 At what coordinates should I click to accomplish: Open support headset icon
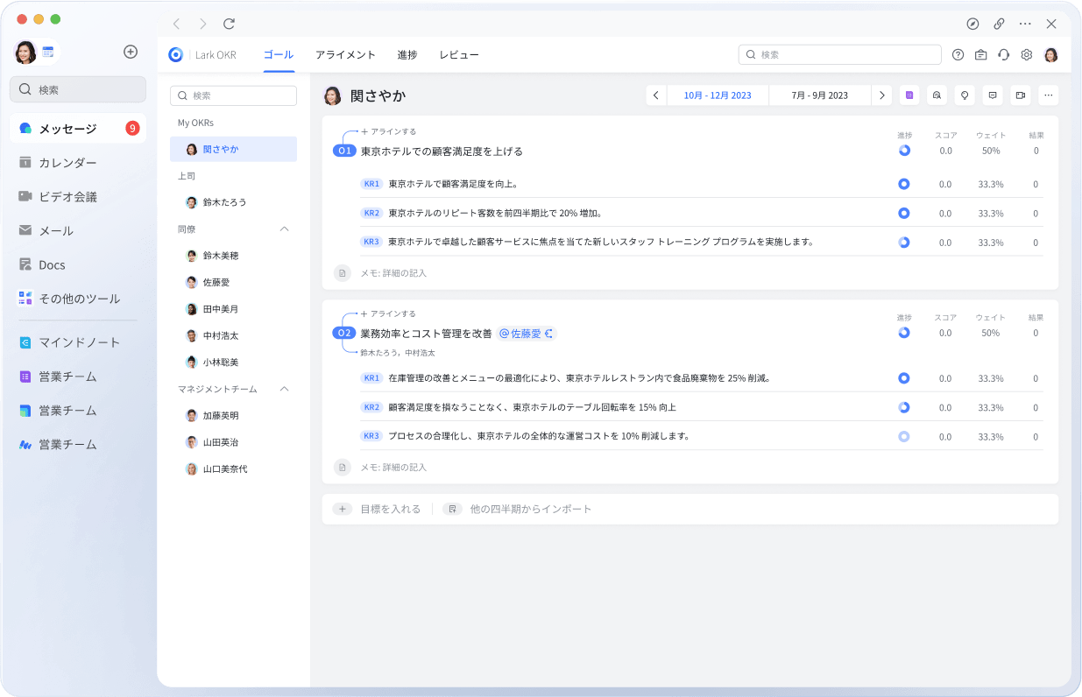(x=1004, y=54)
